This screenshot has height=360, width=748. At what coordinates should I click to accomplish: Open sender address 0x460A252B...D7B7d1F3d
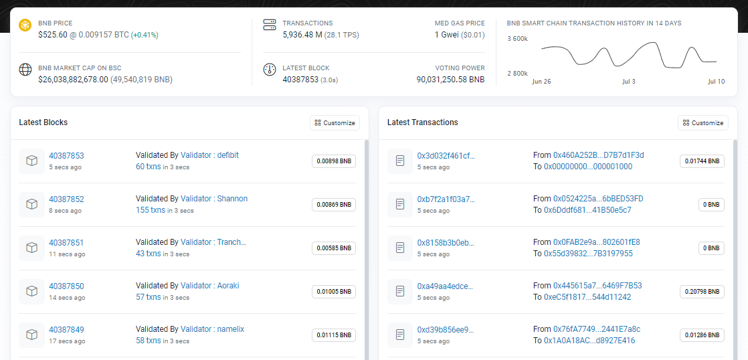[x=599, y=155]
